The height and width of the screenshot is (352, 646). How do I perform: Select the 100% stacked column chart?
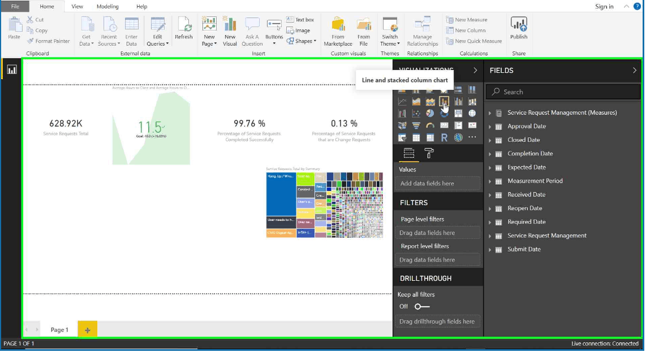tap(472, 90)
